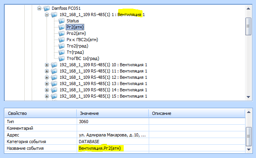
Task: Collapse the RS-485(1) 1 Вентиляция 1 node
Action: [x=47, y=15]
